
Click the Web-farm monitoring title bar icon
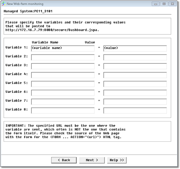[x=4, y=4]
